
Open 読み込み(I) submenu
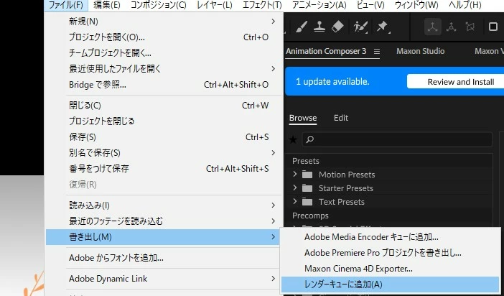coord(163,205)
